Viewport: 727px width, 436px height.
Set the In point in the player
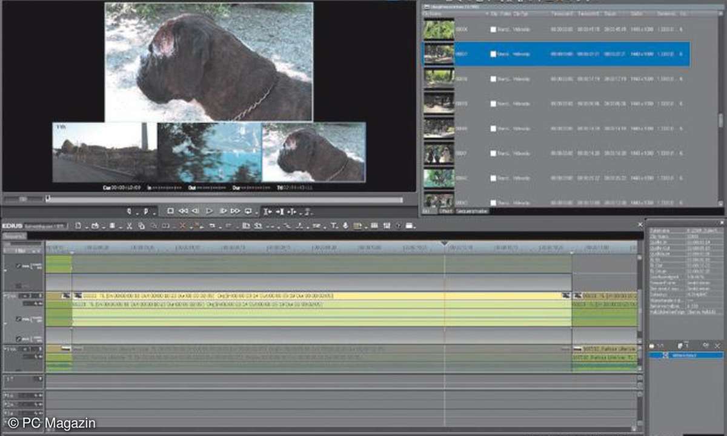pyautogui.click(x=129, y=211)
